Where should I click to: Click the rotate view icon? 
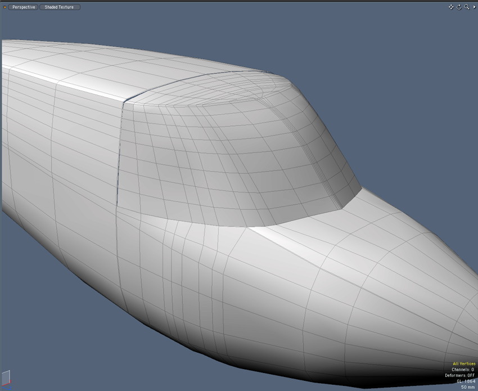coord(459,7)
